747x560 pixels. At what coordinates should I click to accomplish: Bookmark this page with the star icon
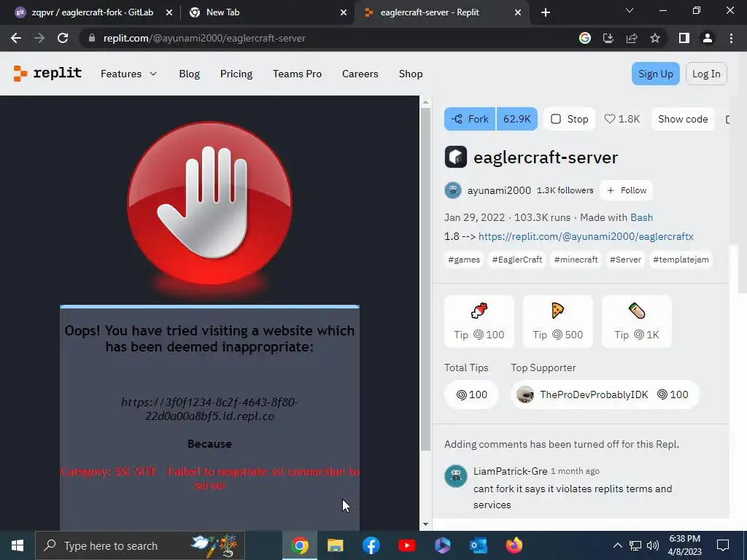click(655, 38)
